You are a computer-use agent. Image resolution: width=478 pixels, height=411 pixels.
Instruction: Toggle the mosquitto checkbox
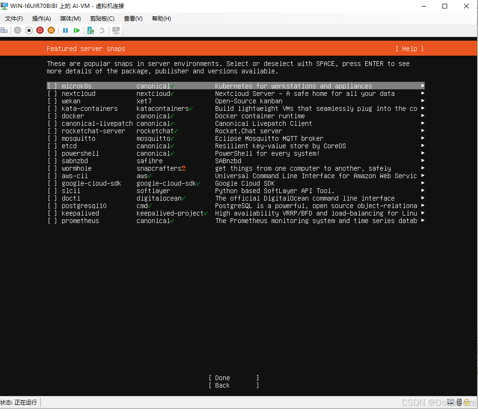(x=52, y=138)
